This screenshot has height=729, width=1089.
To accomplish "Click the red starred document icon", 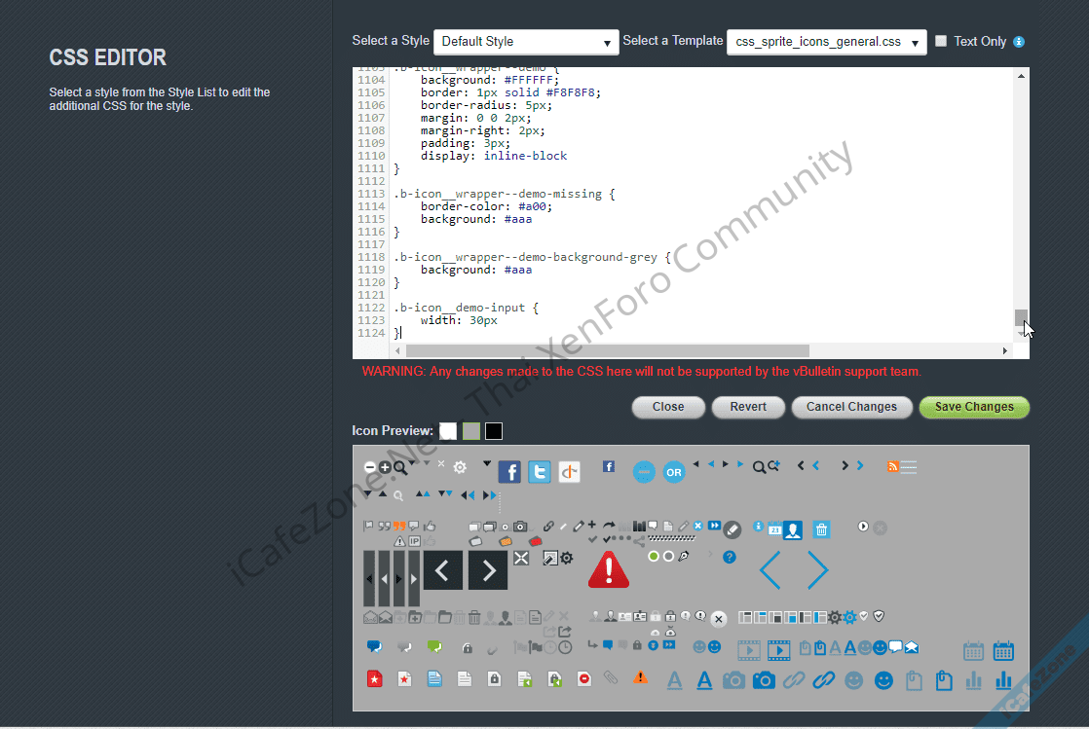I will [x=374, y=679].
